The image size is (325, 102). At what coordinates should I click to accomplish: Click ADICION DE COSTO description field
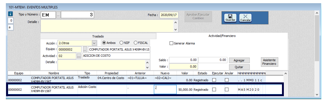(116, 56)
